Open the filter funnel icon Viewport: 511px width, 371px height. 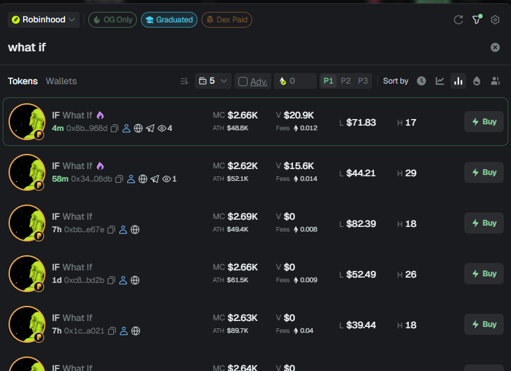pos(477,20)
